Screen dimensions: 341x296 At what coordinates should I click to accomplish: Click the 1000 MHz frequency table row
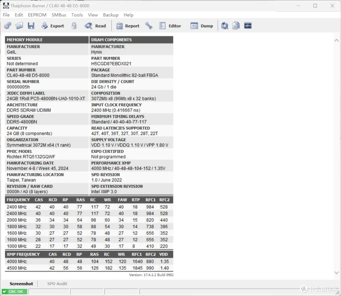(x=89, y=246)
